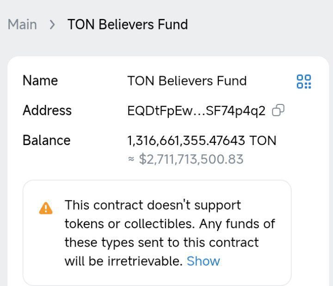Click the phrase "will be irretrievable"

pos(123,261)
